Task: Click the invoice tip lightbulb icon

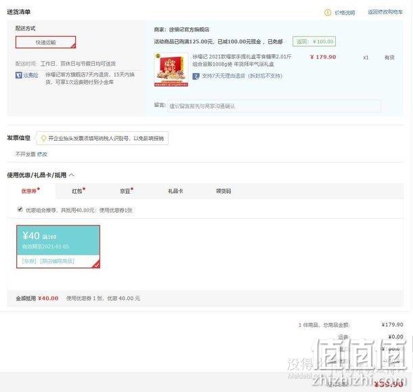Action: pyautogui.click(x=43, y=138)
